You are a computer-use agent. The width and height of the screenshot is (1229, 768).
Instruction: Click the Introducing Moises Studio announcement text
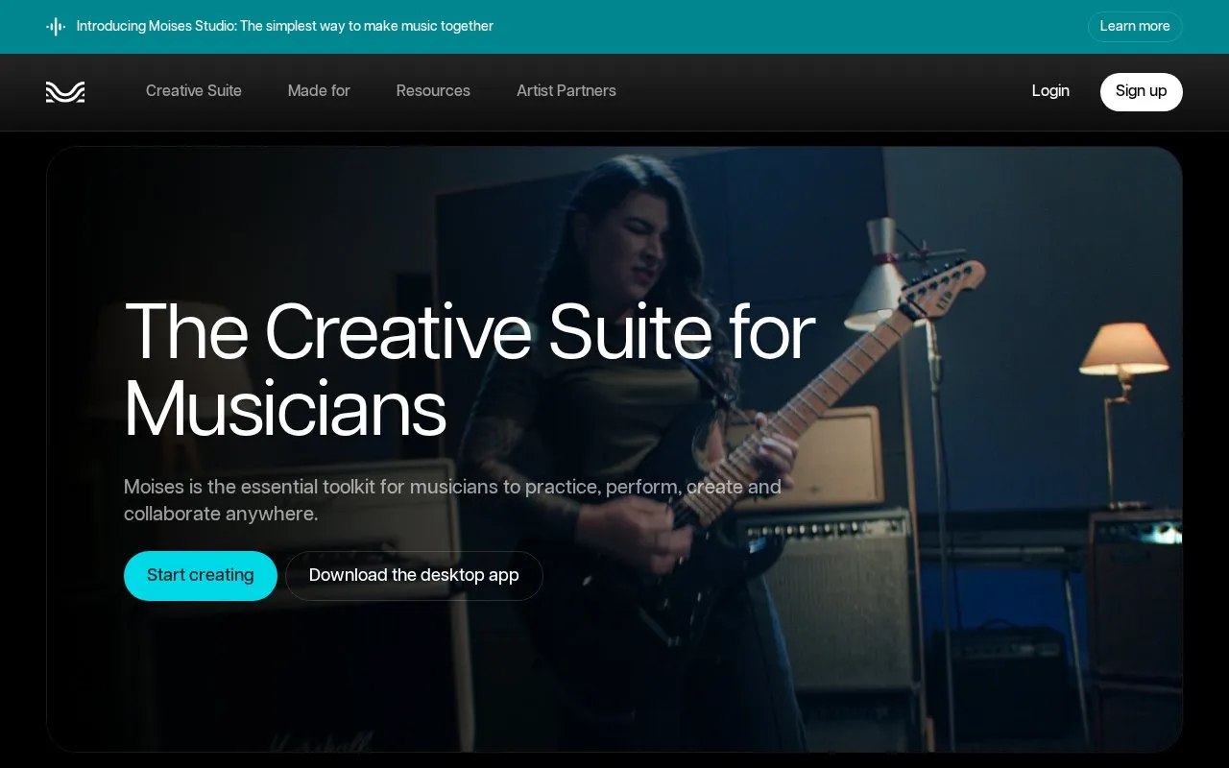click(285, 27)
